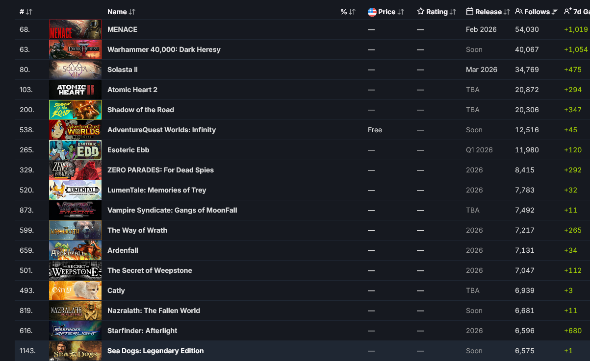The width and height of the screenshot is (590, 361).
Task: Sort the table by Rating column
Action: [436, 12]
